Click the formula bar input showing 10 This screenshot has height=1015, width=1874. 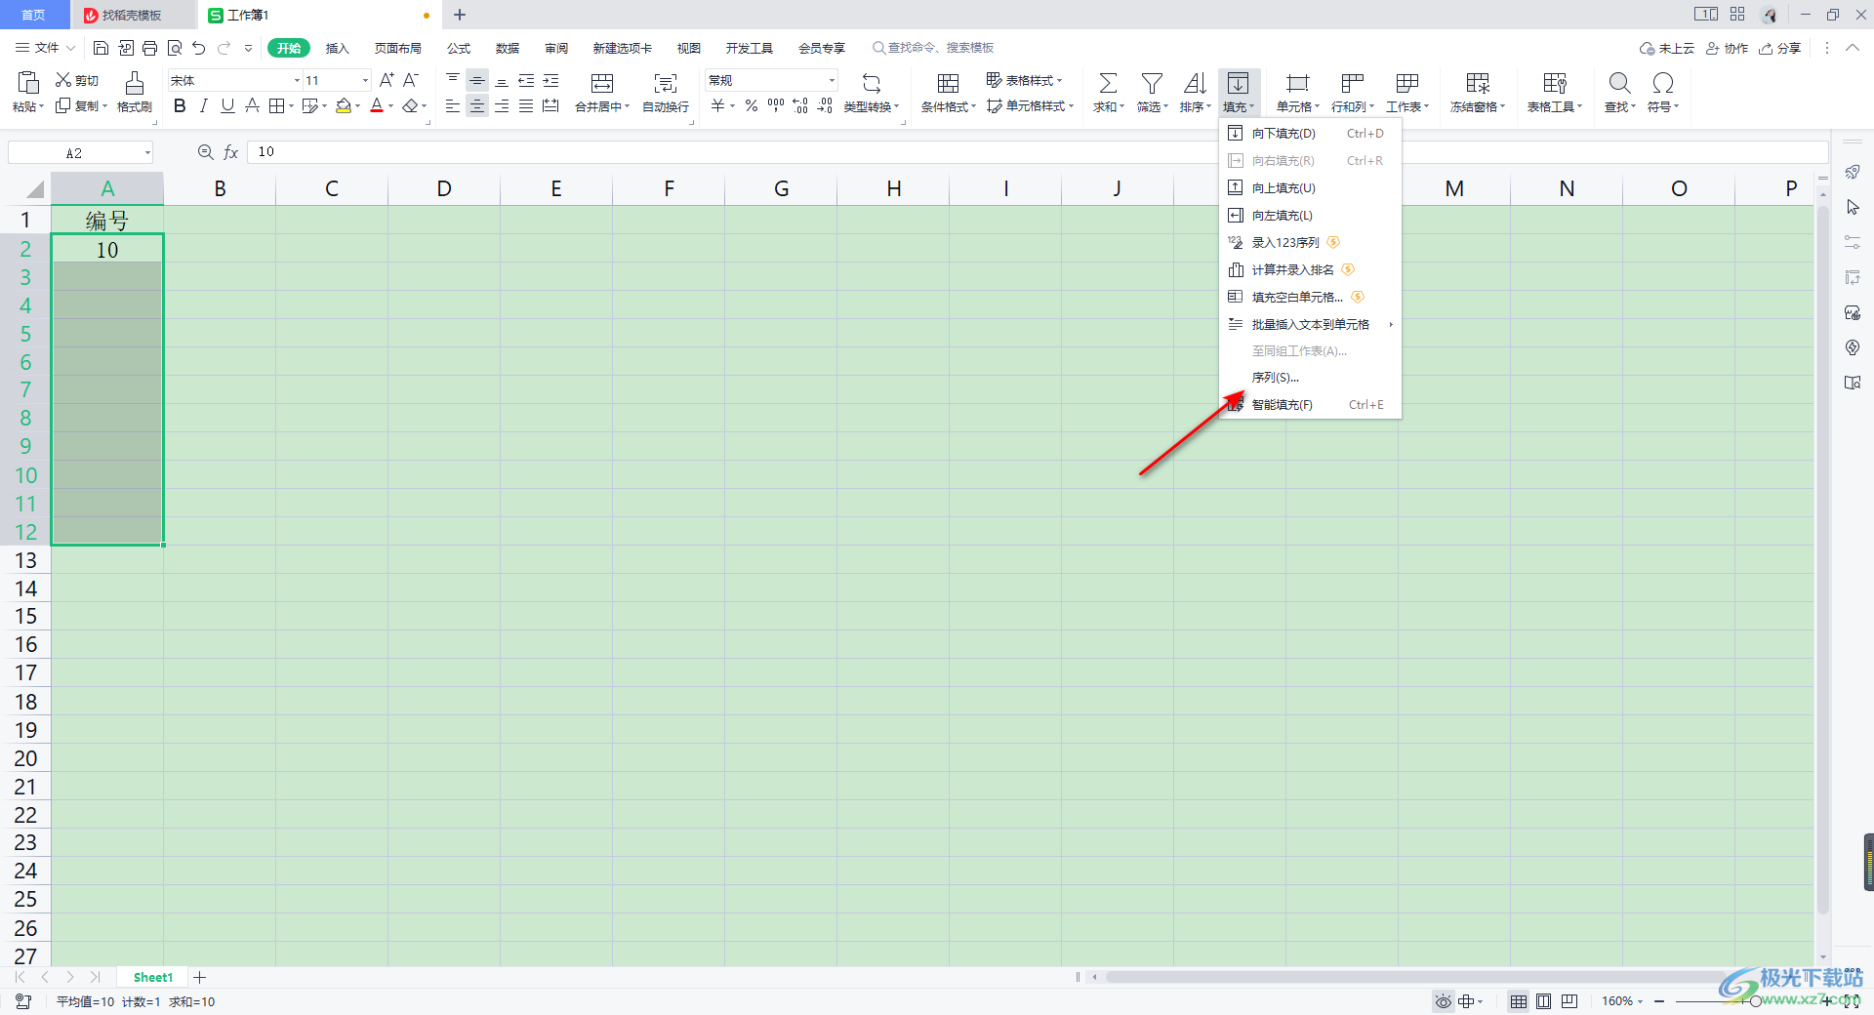pos(1037,152)
